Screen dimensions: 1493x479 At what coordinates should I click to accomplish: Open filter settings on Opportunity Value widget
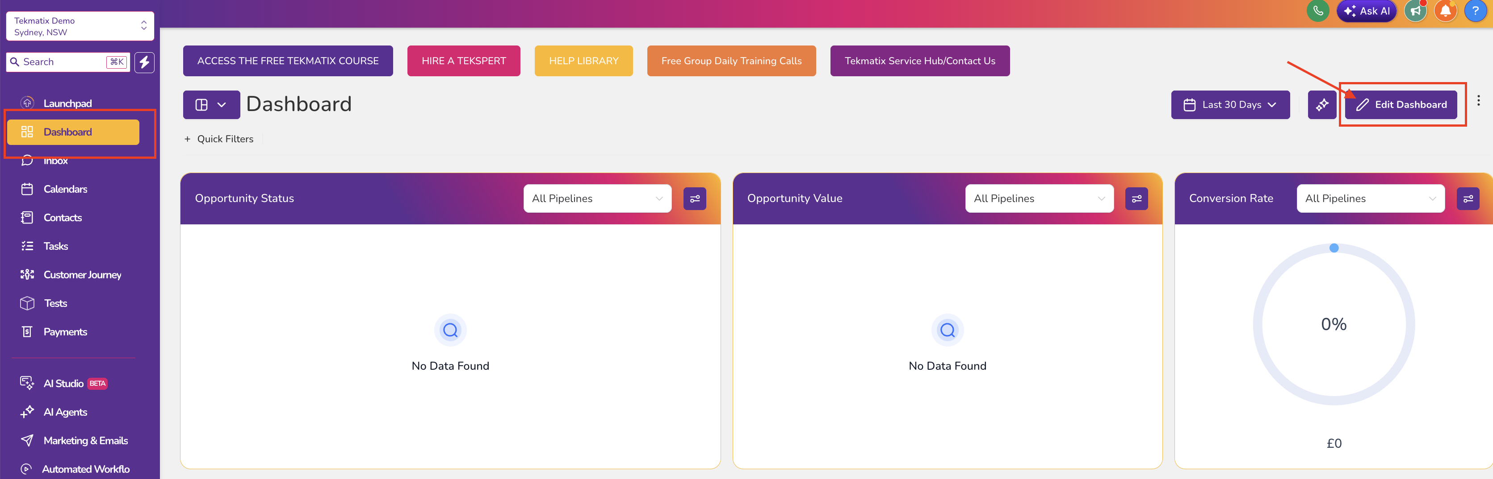pyautogui.click(x=1137, y=198)
